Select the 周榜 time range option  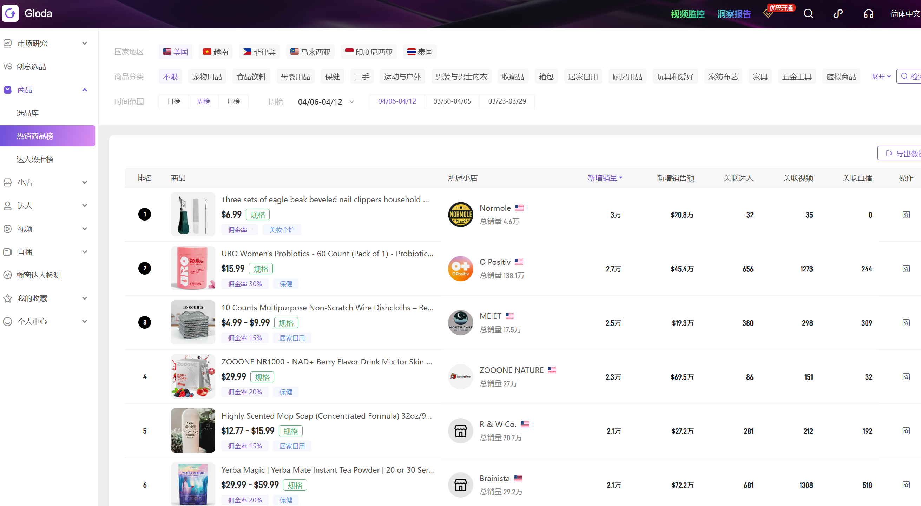[x=203, y=101]
